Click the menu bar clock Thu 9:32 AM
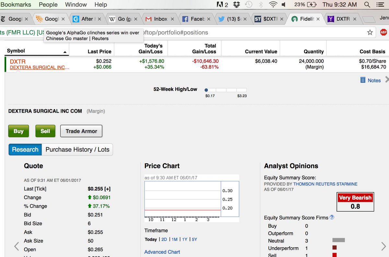The height and width of the screenshot is (257, 389). (x=339, y=5)
